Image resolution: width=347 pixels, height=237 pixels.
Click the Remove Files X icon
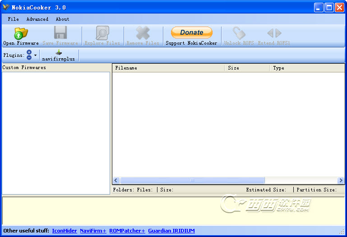[x=143, y=33]
